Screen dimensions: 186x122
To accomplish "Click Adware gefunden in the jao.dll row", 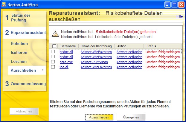I will [x=129, y=67].
